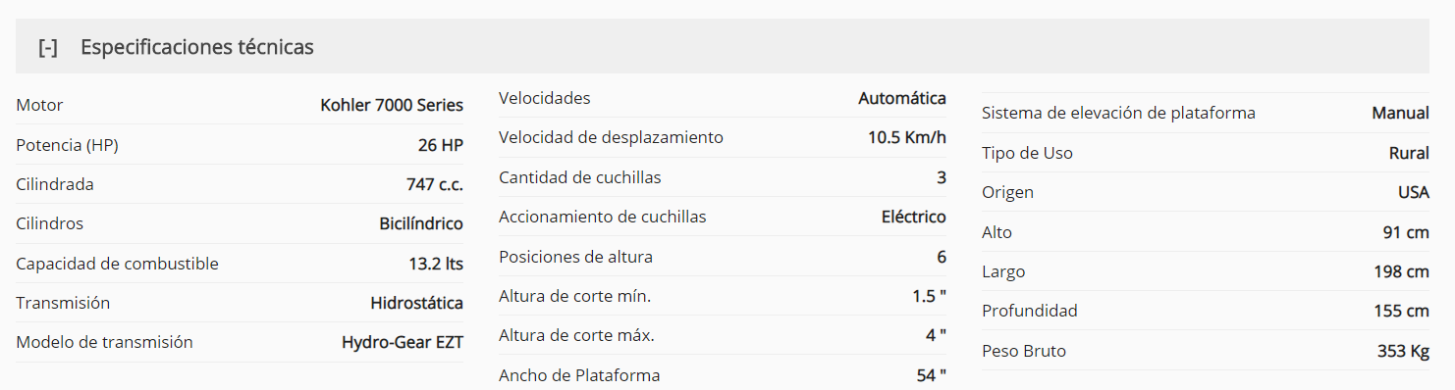The height and width of the screenshot is (390, 1455).
Task: Click the Origen USA value
Action: coord(1414,192)
